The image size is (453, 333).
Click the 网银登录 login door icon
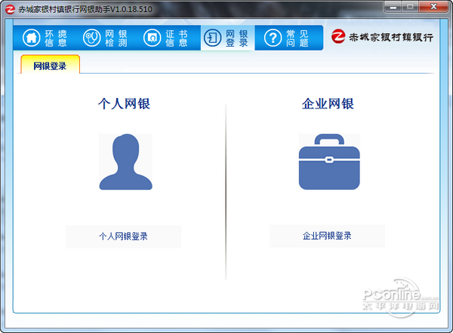(212, 38)
